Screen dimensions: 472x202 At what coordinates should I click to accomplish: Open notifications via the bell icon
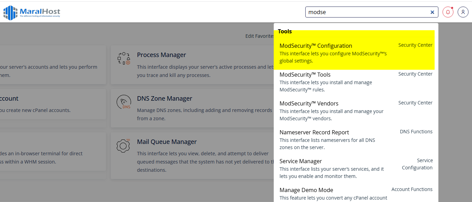(448, 12)
